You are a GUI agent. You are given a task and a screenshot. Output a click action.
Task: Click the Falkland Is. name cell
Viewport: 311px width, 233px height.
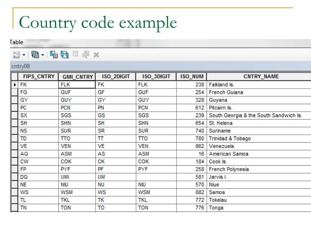point(259,85)
